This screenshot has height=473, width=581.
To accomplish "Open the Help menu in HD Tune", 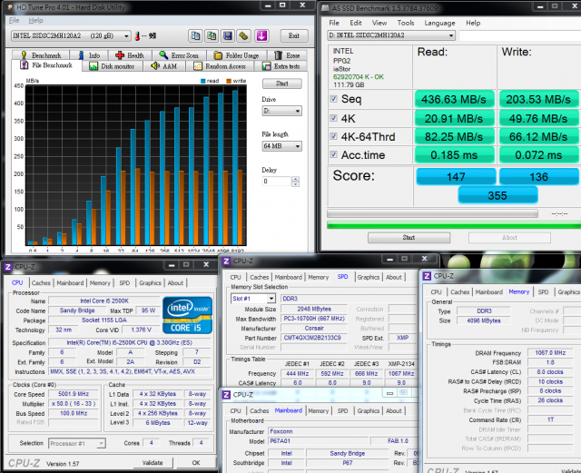I will (x=36, y=20).
